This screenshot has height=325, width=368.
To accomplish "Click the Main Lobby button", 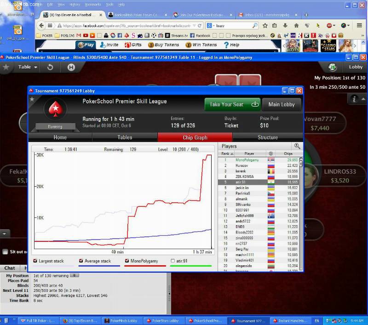I will click(x=282, y=104).
